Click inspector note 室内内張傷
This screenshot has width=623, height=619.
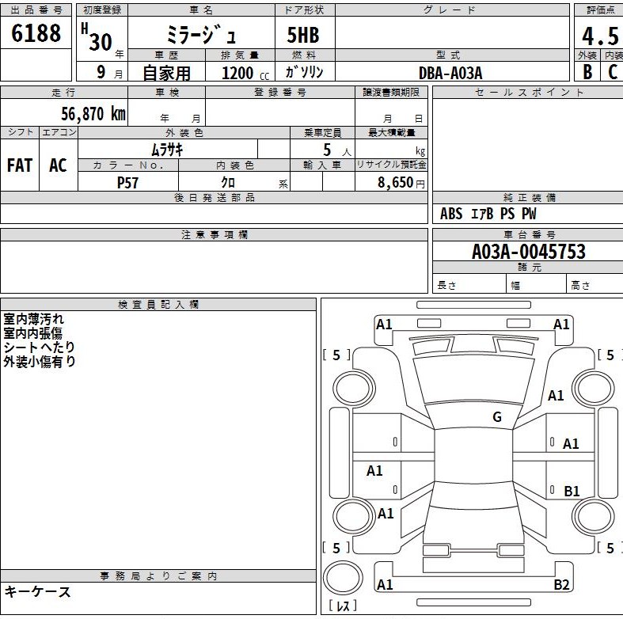32,333
